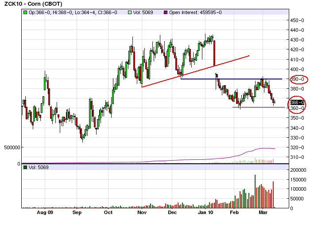
Task: Click the 100000 volume axis label
Action: (298, 189)
